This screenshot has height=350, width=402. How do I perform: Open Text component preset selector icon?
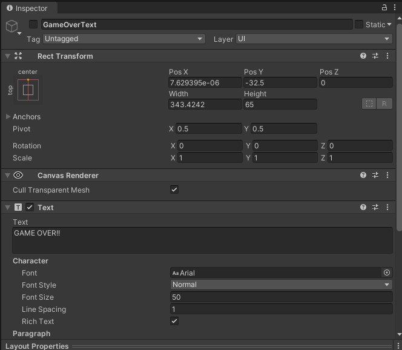click(375, 207)
